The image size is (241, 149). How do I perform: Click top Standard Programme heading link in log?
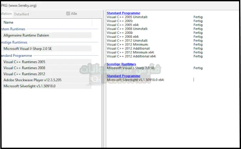coord(123,13)
